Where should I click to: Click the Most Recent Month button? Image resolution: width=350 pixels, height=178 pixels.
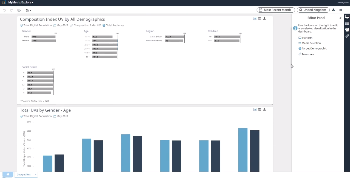(276, 10)
